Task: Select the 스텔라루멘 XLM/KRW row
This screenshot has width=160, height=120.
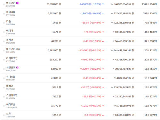Action: point(81,96)
